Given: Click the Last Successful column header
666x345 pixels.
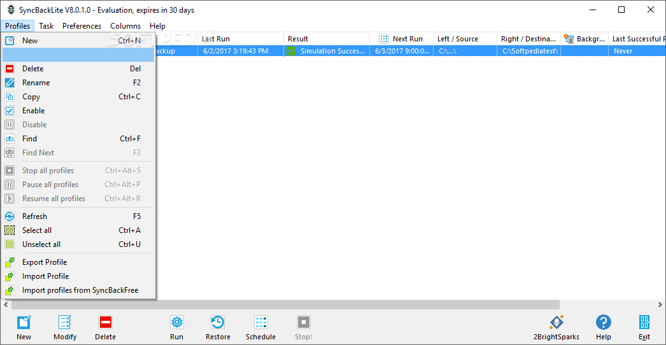Looking at the screenshot, I should (x=637, y=39).
